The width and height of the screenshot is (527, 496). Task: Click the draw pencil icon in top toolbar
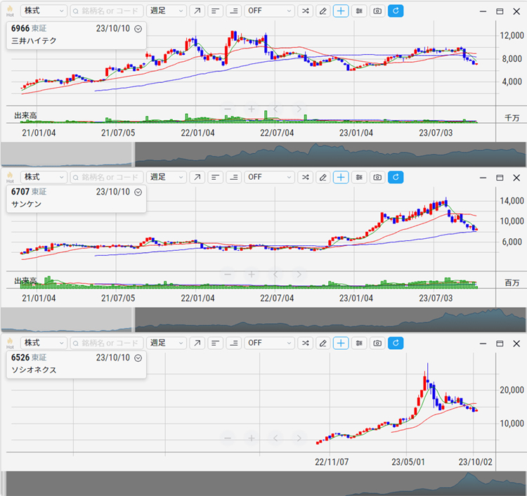[323, 11]
